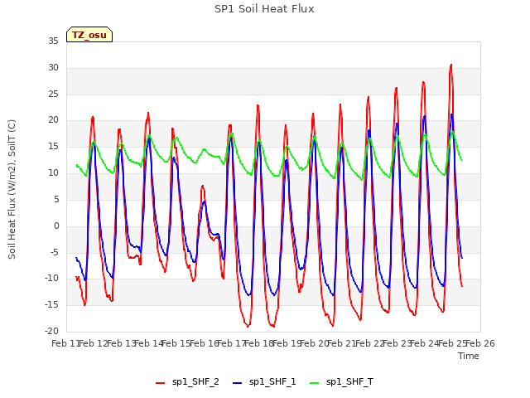The width and height of the screenshot is (530, 398).
Task: Click the Feb 22 x-axis tick label
Action: [x=370, y=343]
